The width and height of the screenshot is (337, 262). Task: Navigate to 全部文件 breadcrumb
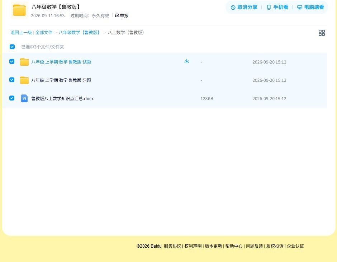click(44, 33)
